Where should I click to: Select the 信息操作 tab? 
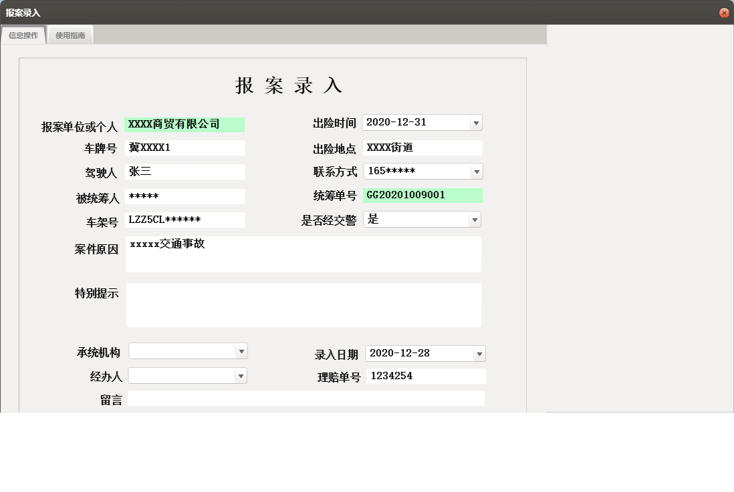pyautogui.click(x=23, y=34)
